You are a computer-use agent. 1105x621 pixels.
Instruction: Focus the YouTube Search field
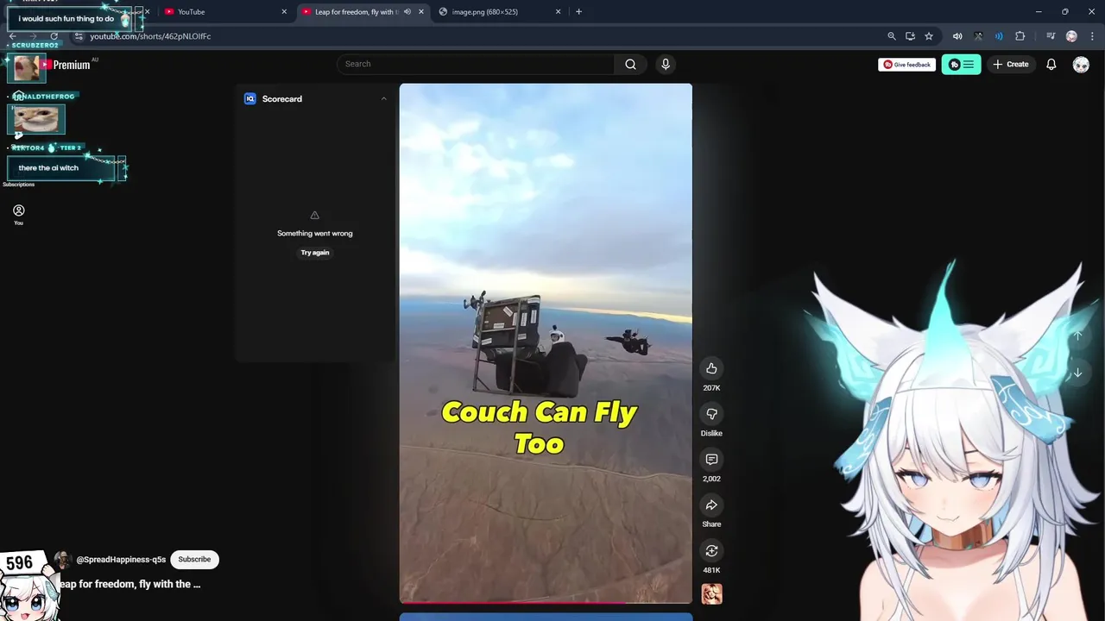point(475,64)
